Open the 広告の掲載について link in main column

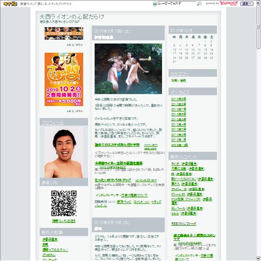tap(134, 195)
